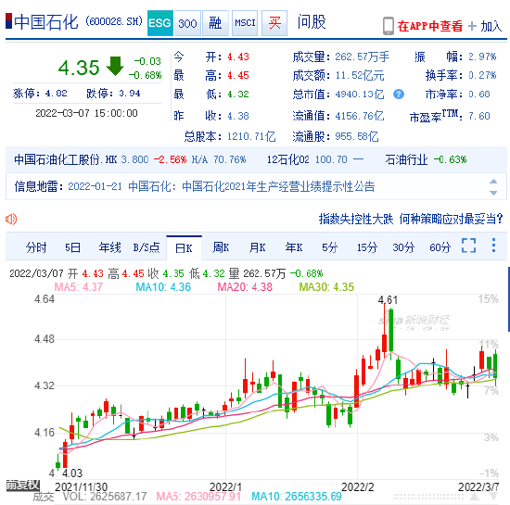Click the MA30: 4.35 indicator label
The width and height of the screenshot is (510, 505).
coord(326,287)
